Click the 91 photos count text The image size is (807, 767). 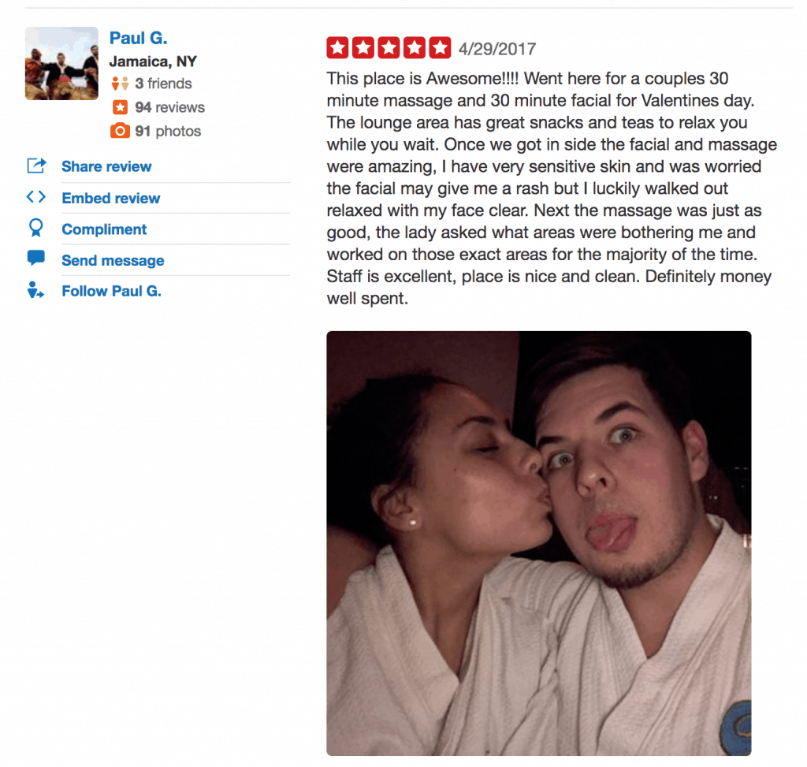point(168,132)
